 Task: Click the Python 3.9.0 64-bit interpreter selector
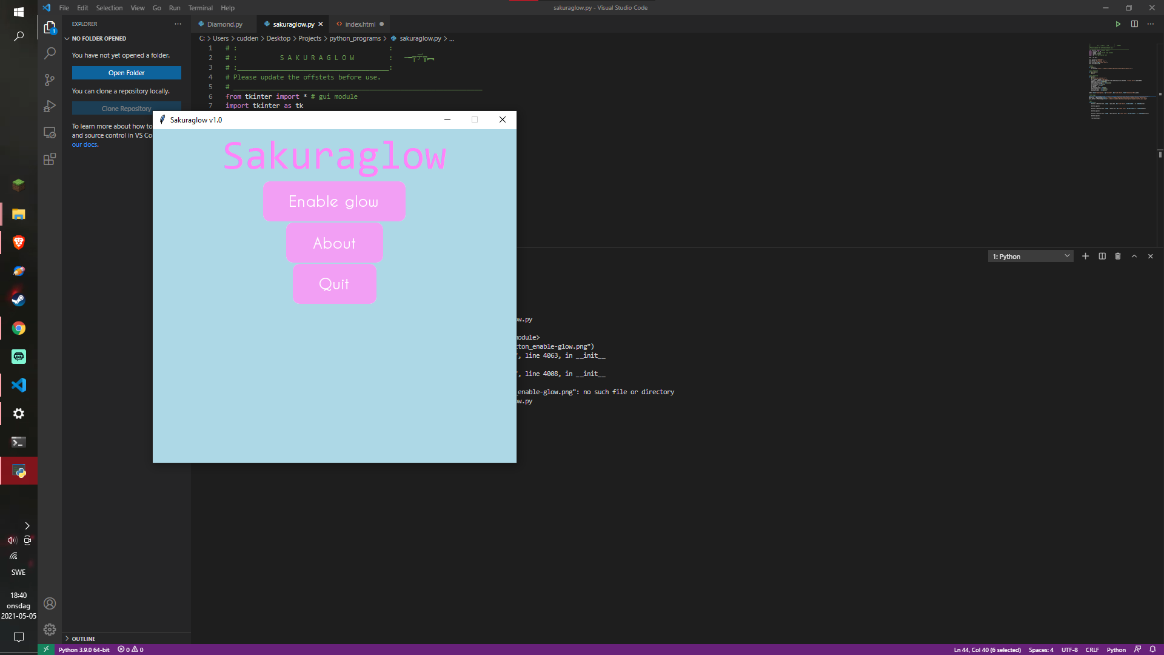[84, 650]
